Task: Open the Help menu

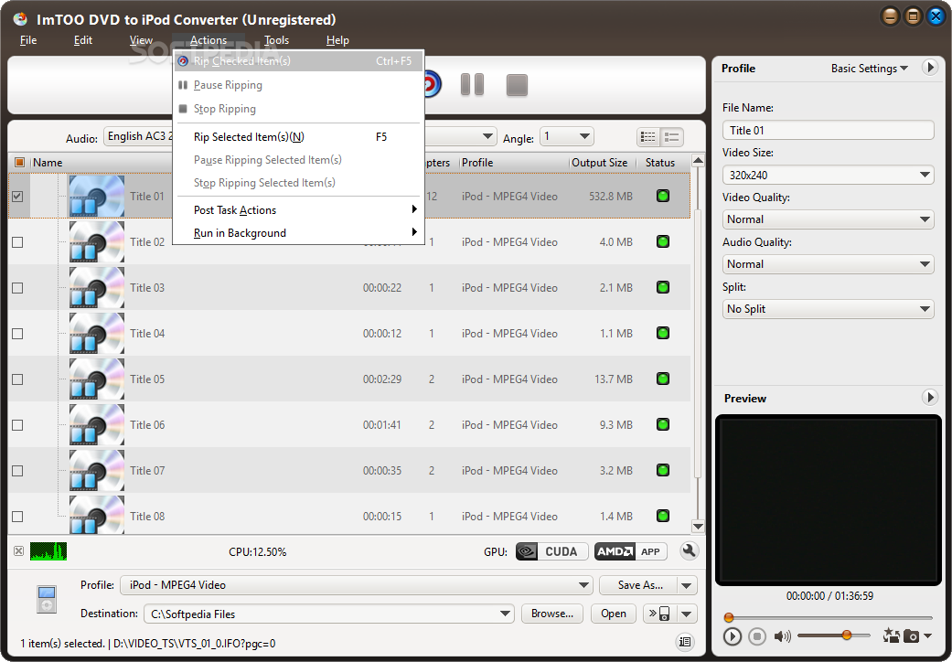Action: 337,40
